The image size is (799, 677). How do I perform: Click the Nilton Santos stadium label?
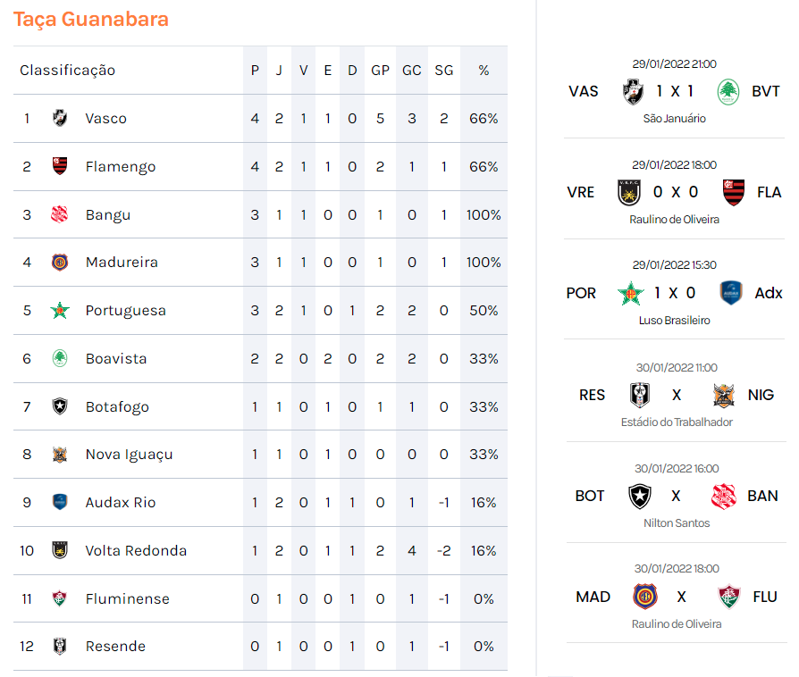tap(676, 522)
